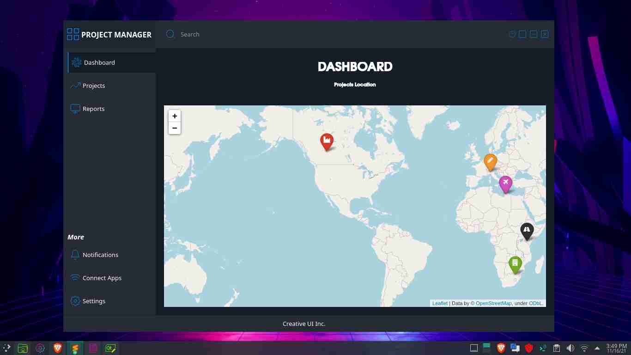Open the ODbL license link
Screen dimensions: 631x355
(536, 303)
